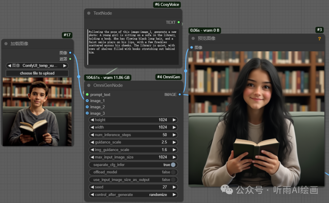The height and width of the screenshot is (203, 329).
Task: Increase num_inference_steps with right arrow
Action: click(x=174, y=135)
